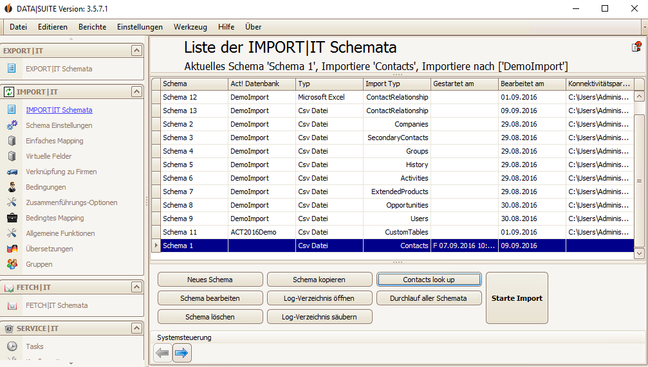The height and width of the screenshot is (367, 648).
Task: Open Schema Einstellungen gears icon
Action: pos(12,125)
